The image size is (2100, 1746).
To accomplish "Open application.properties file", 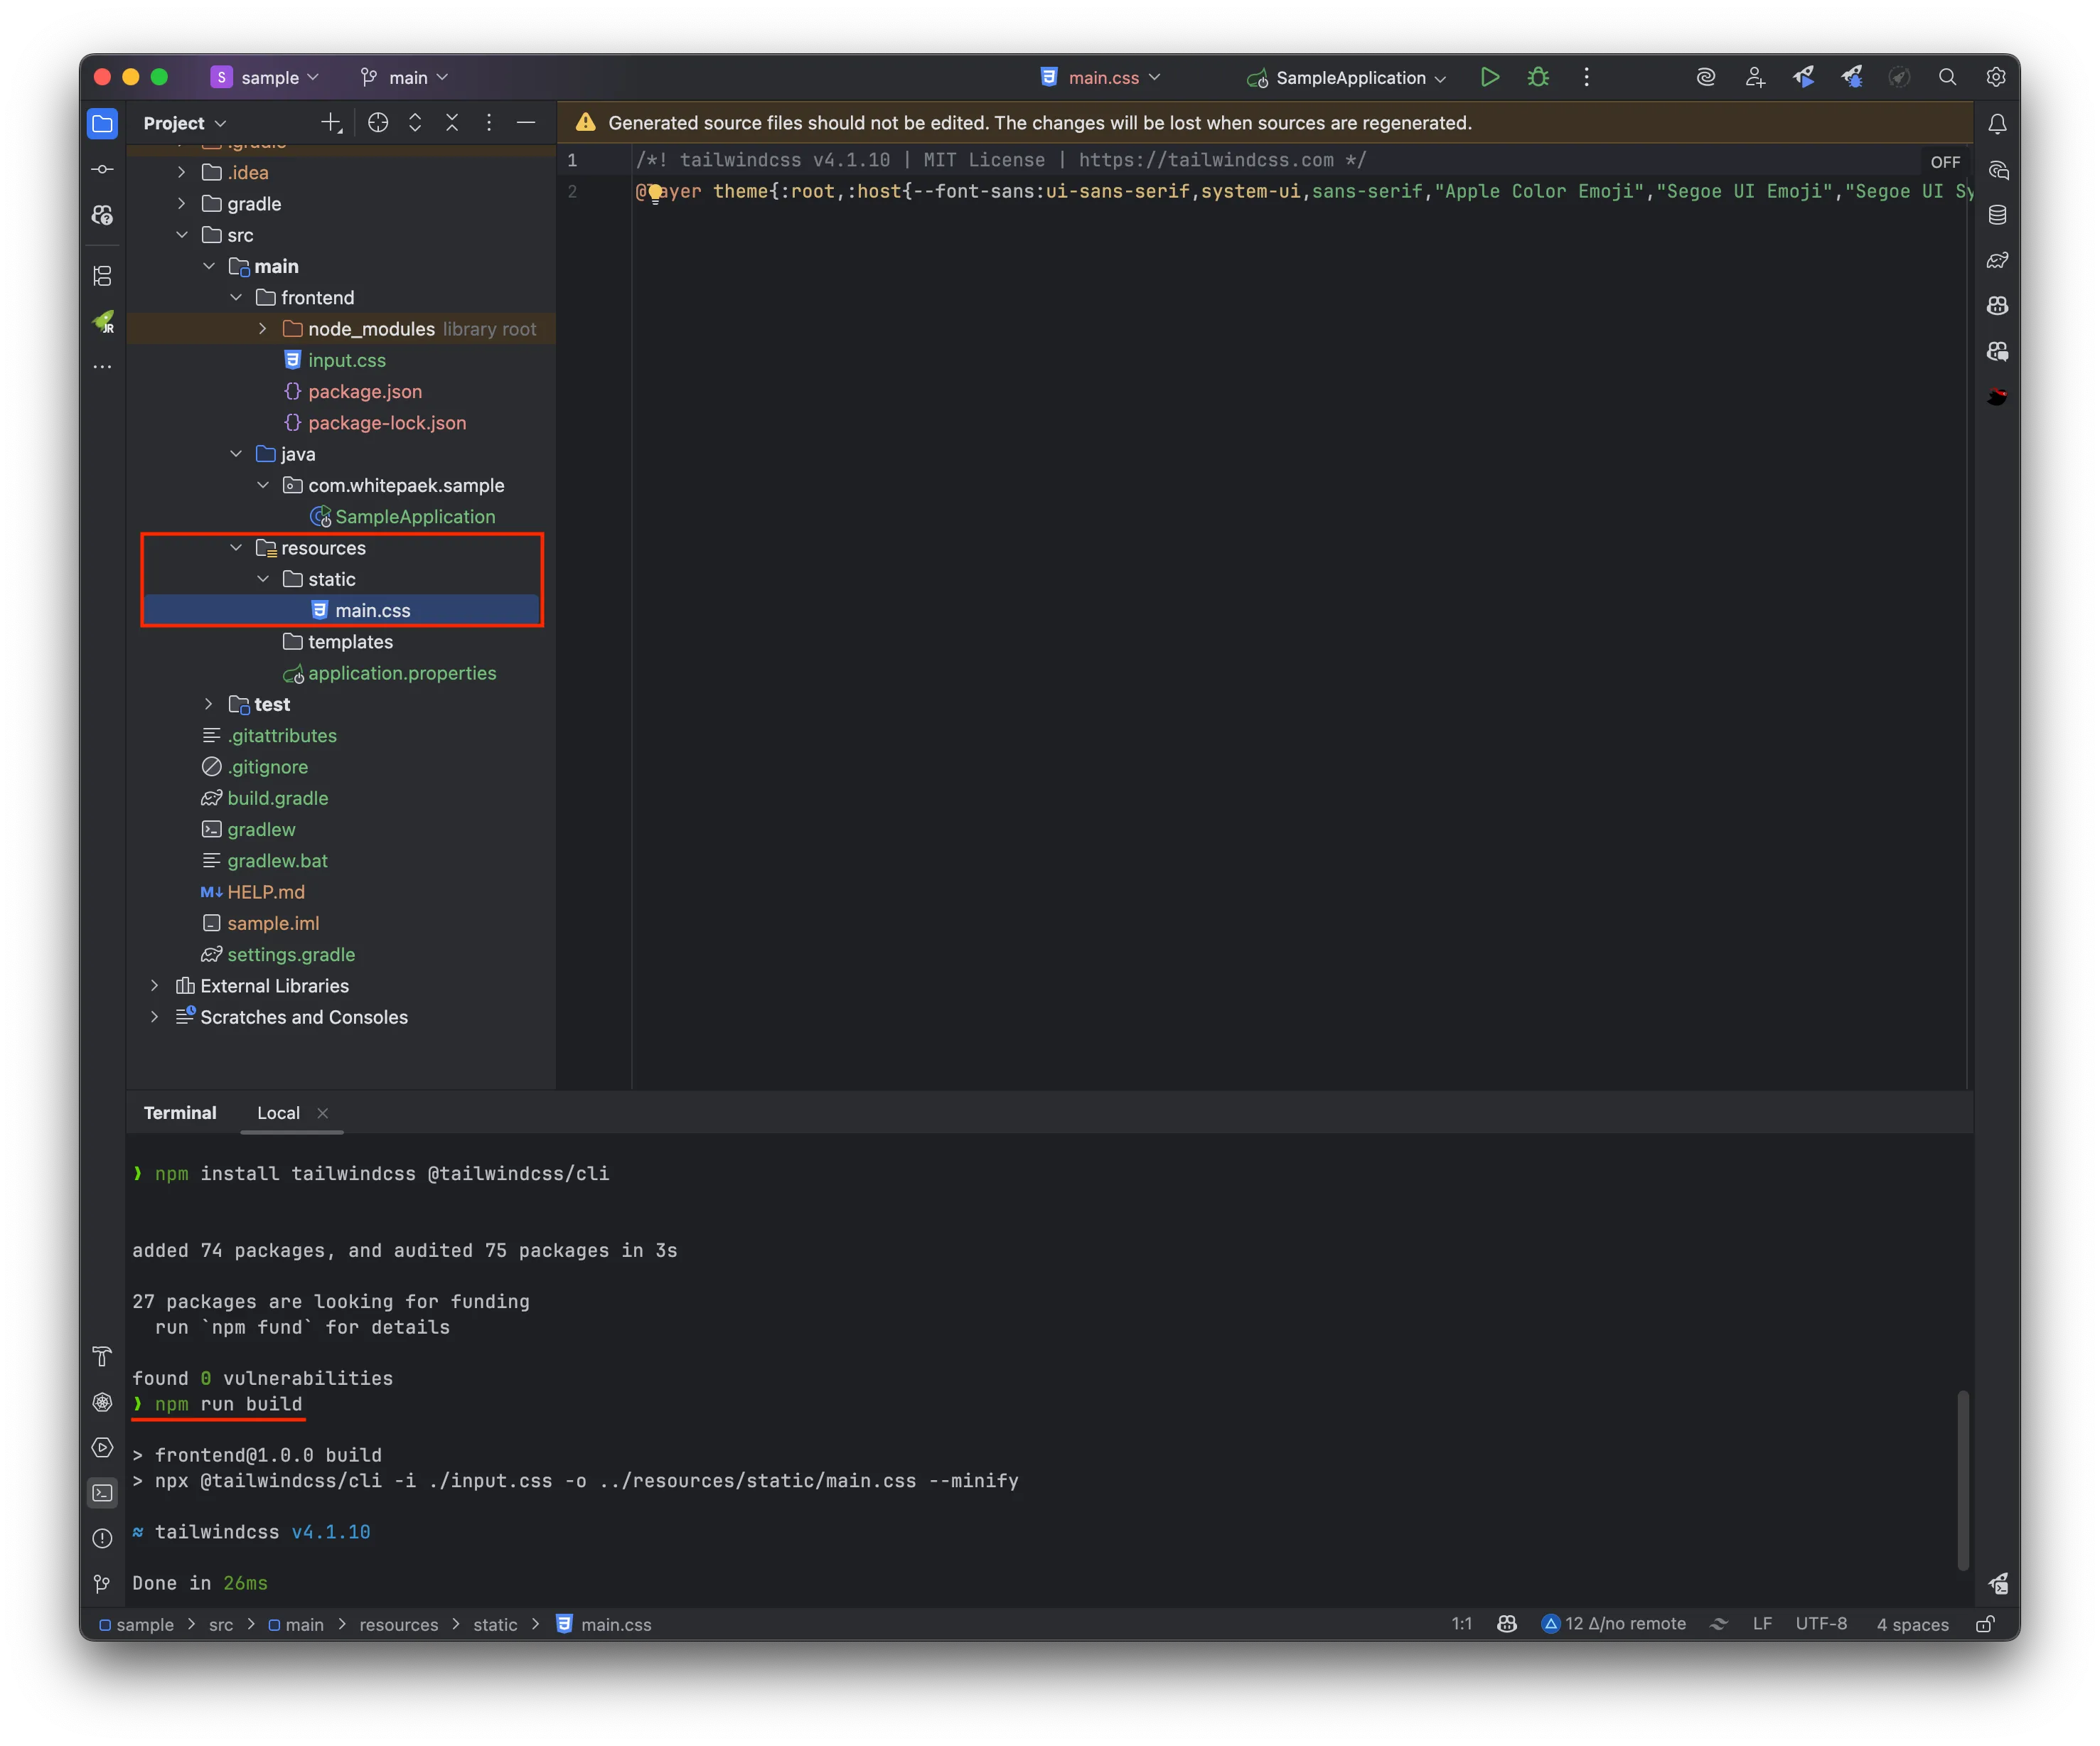I will (402, 673).
